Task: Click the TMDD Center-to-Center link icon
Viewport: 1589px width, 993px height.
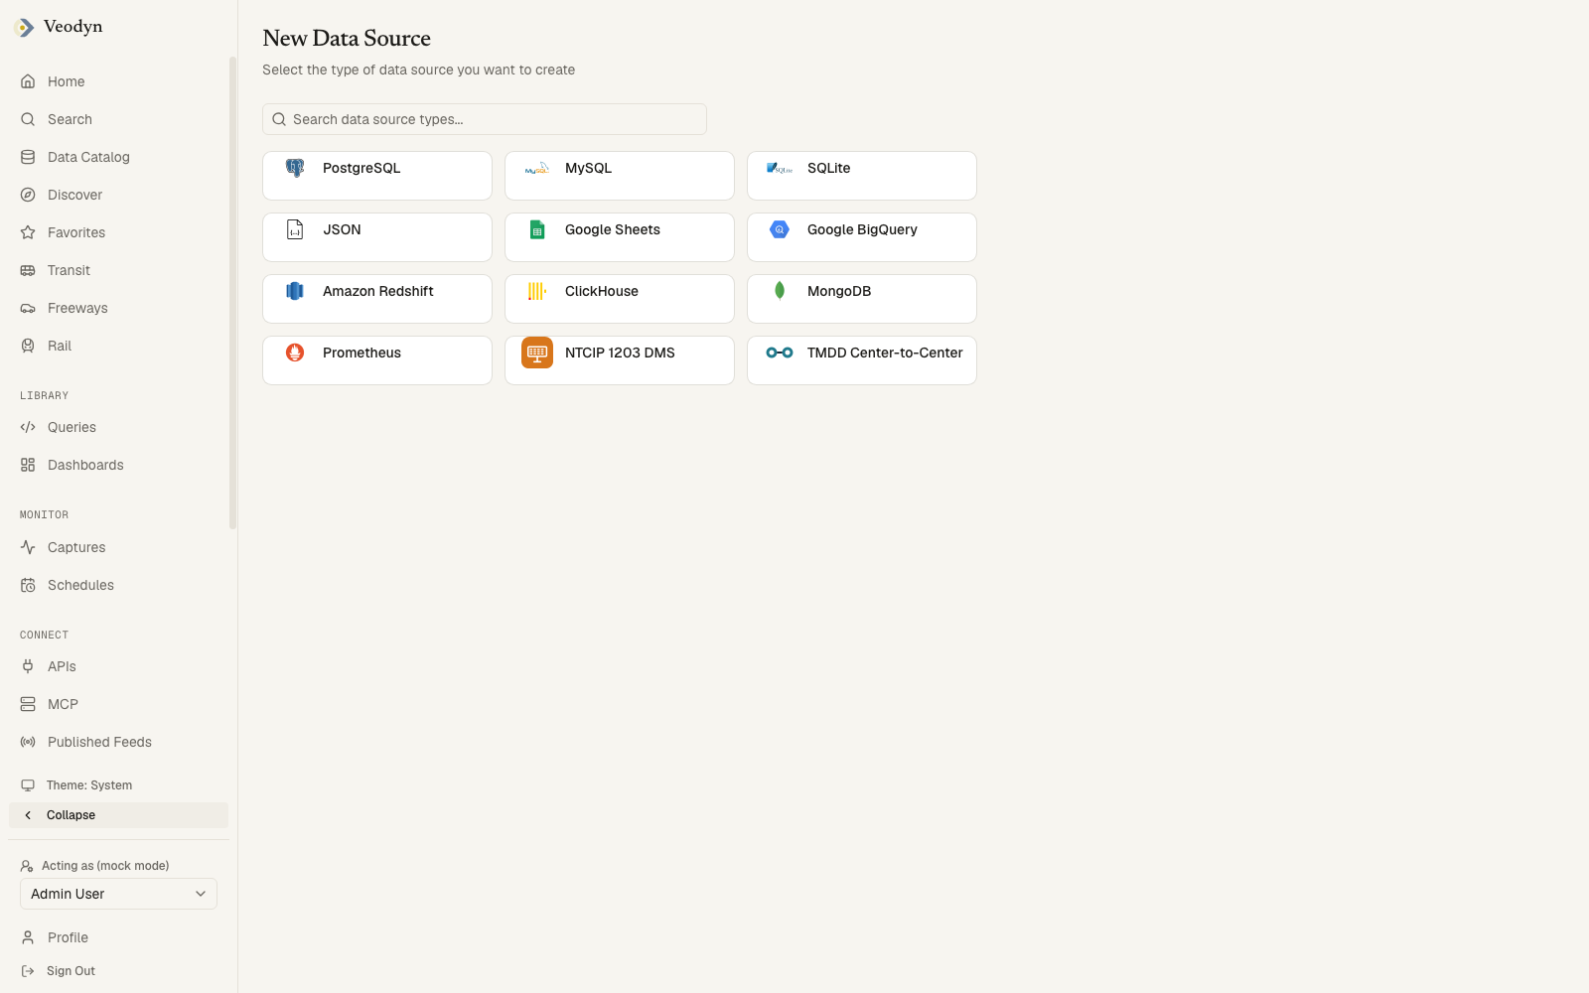Action: tap(780, 353)
